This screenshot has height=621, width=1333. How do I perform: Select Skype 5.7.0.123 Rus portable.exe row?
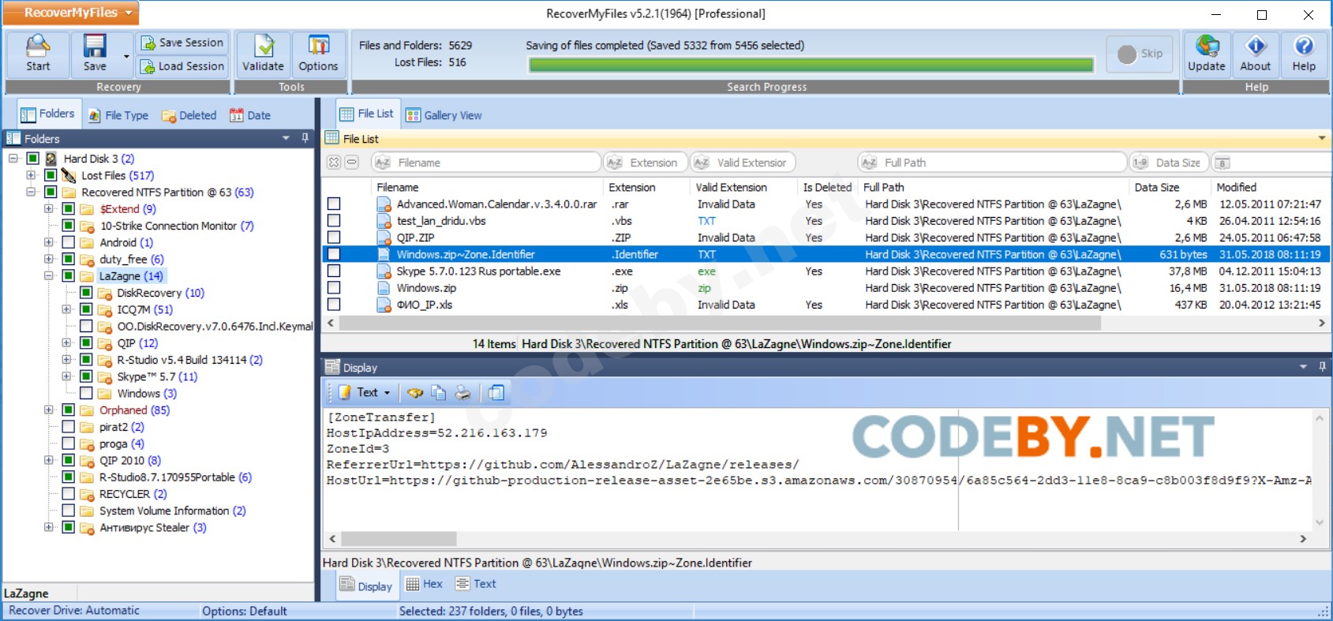click(x=826, y=271)
